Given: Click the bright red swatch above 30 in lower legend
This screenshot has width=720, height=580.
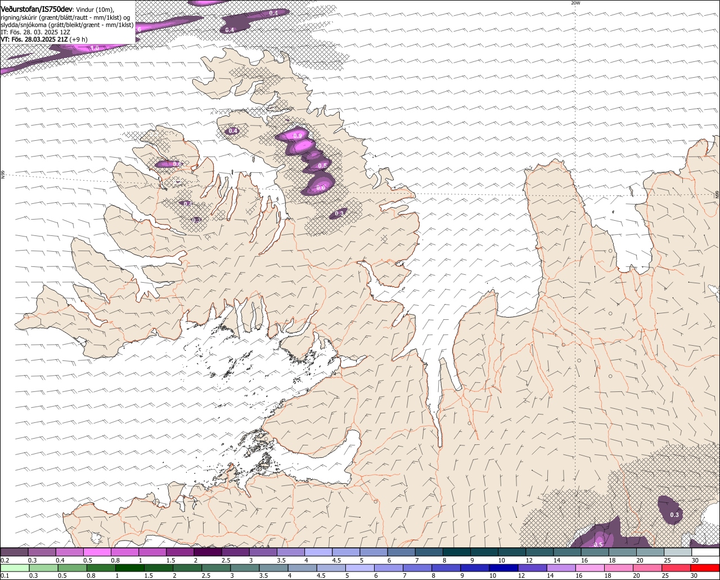Looking at the screenshot, I should [705, 568].
